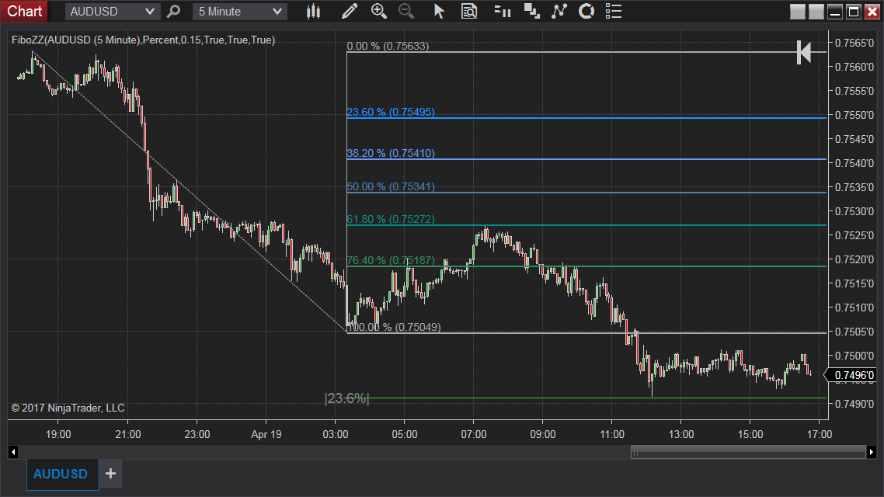This screenshot has width=884, height=497.
Task: Click the 0.7490'0 price axis label
Action: [854, 404]
